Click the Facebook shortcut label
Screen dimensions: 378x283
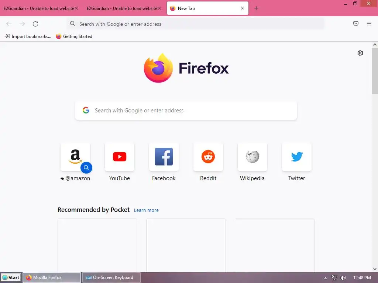point(164,178)
